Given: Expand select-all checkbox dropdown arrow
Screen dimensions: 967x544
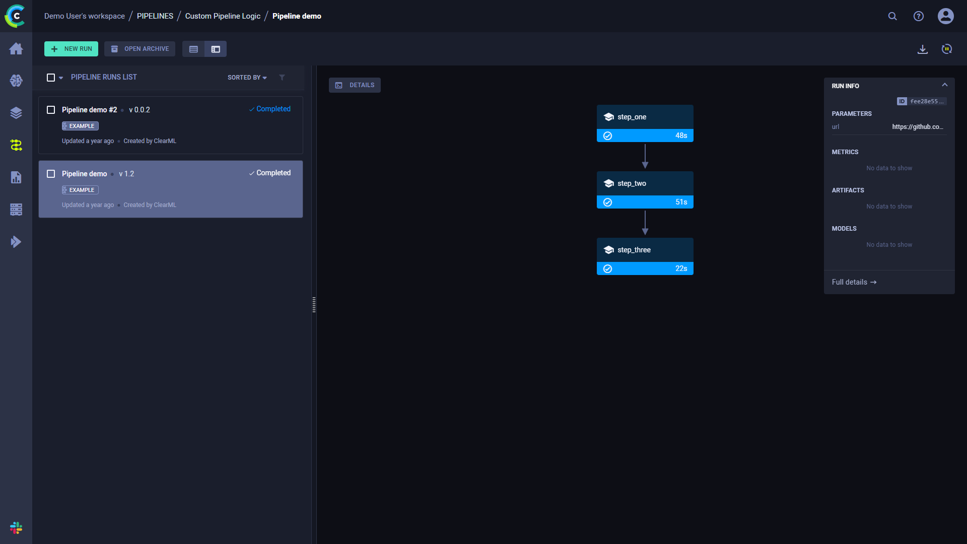Looking at the screenshot, I should [61, 78].
